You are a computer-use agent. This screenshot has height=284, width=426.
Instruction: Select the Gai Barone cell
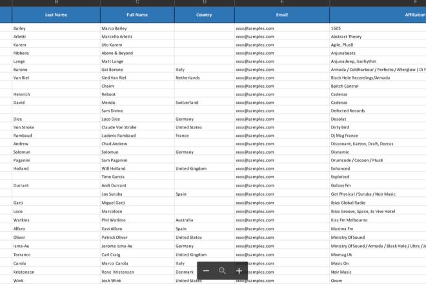(x=137, y=69)
